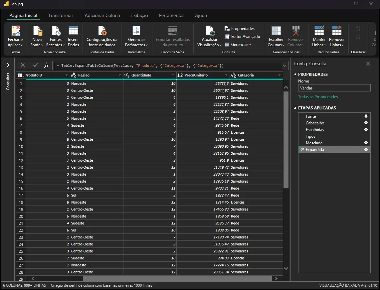This screenshot has width=380, height=290.
Task: Click the vertical scrollbar thumb of the grid
Action: click(286, 140)
